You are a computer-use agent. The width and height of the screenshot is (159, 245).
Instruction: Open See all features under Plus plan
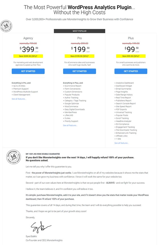click(122, 143)
